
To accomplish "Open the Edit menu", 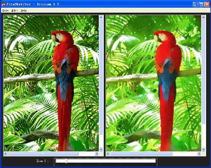I will pos(15,11).
